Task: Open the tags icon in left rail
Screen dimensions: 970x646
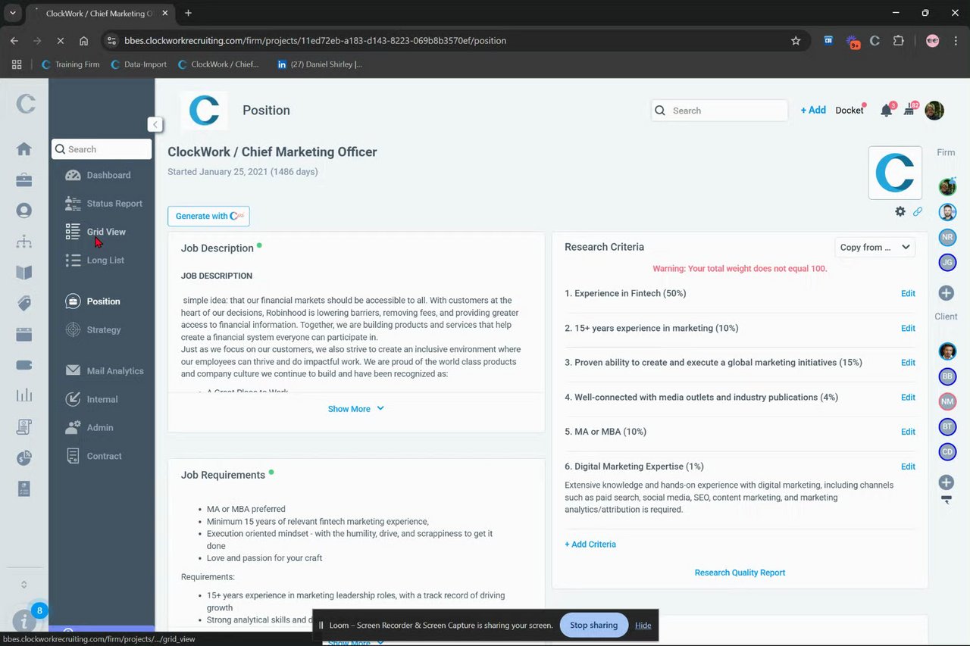Action: tap(24, 304)
